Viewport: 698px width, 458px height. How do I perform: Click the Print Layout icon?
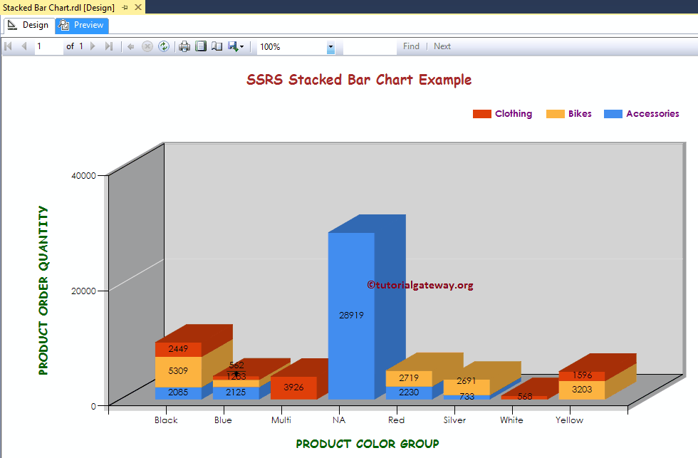point(201,46)
